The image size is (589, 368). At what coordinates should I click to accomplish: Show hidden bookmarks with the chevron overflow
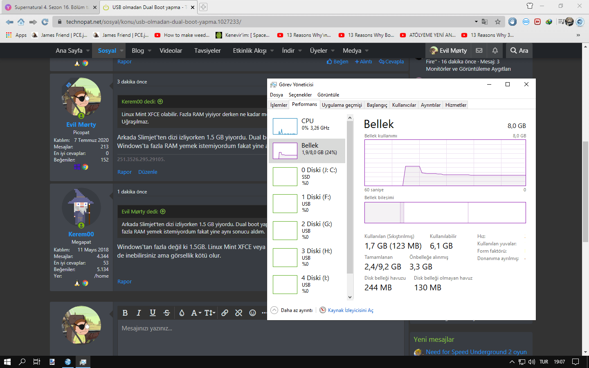click(578, 35)
